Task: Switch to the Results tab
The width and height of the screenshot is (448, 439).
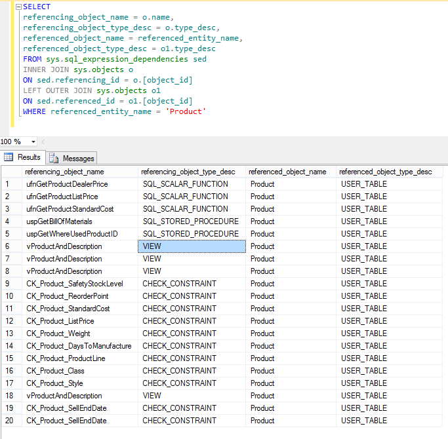Action: [x=22, y=157]
